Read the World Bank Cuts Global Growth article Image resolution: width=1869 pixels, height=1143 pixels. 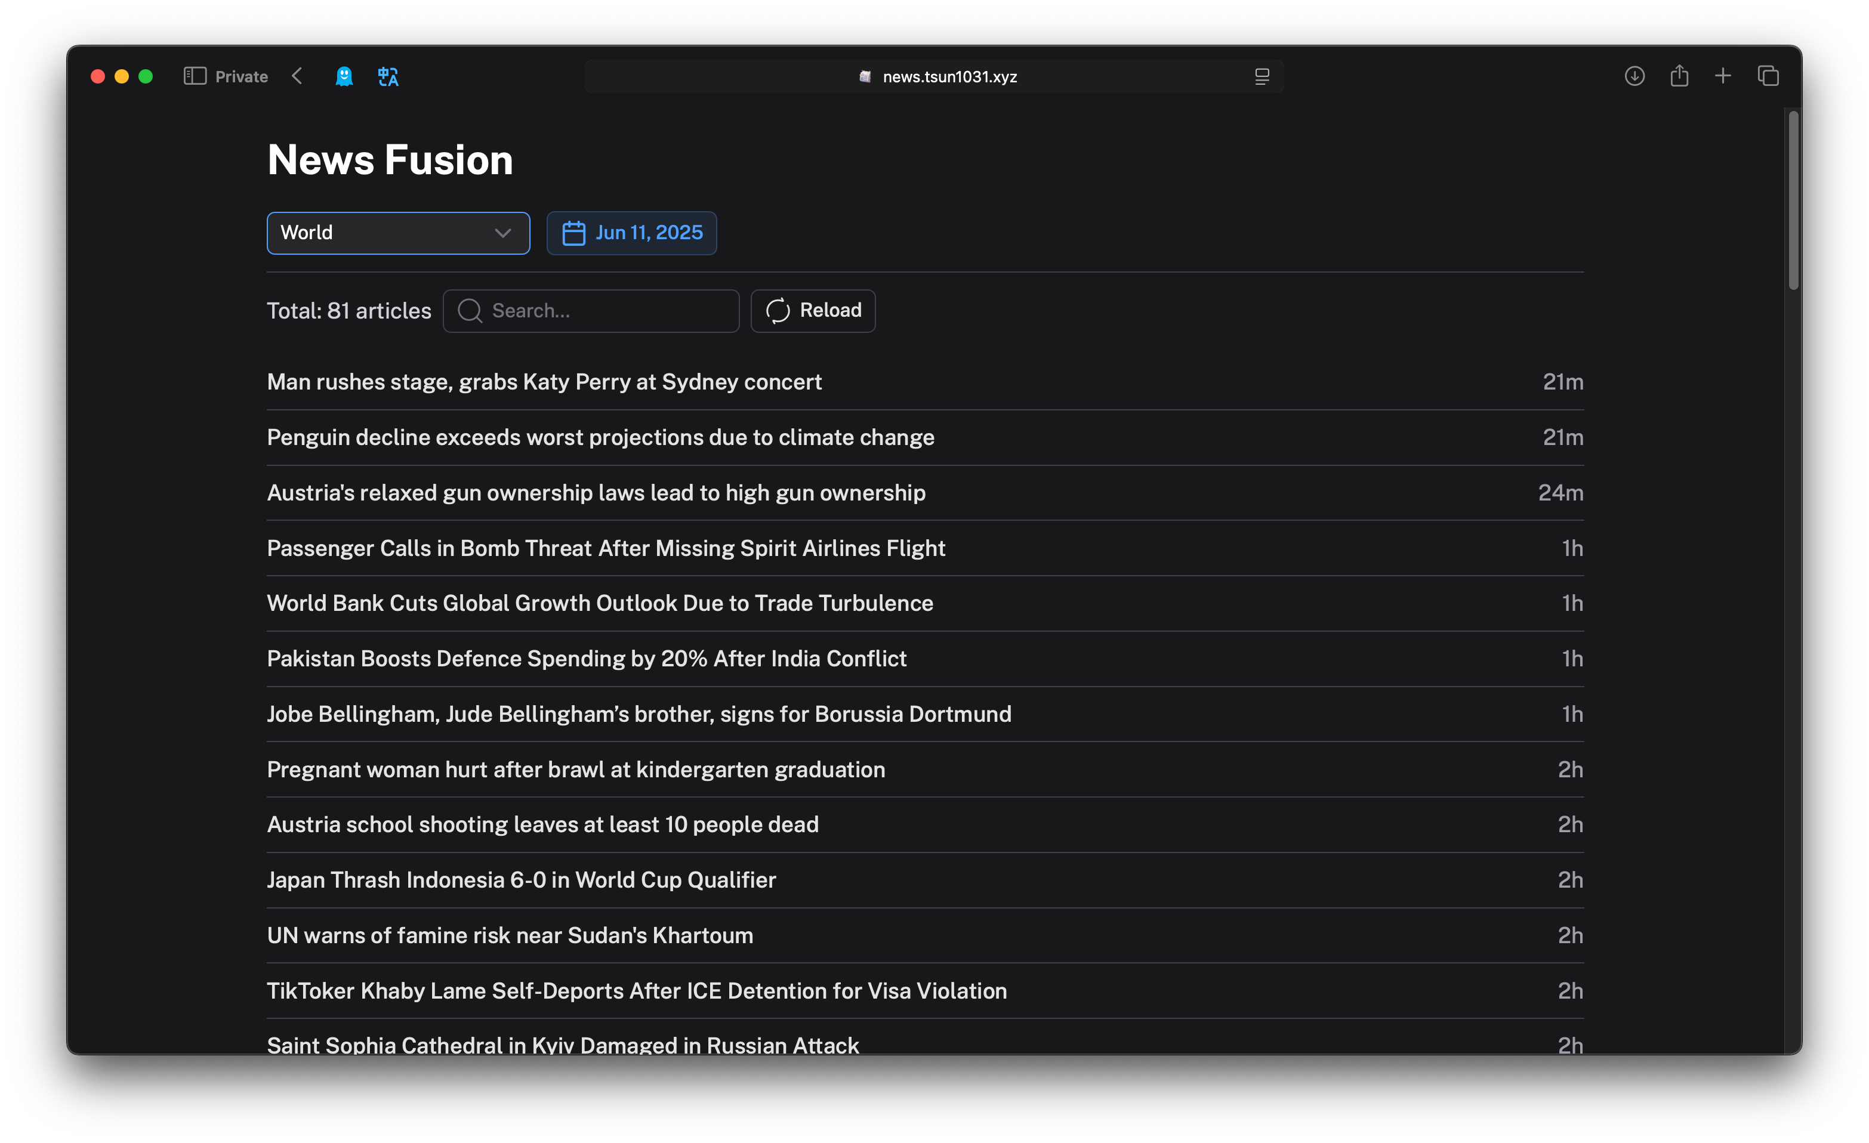click(x=599, y=604)
